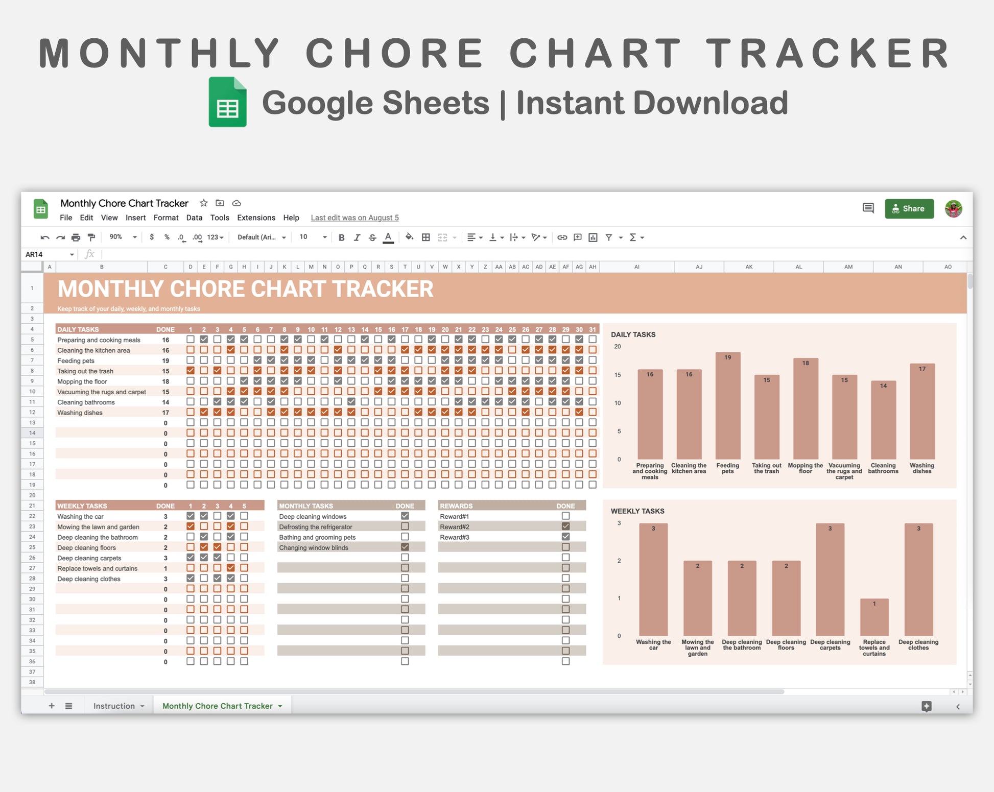Toggle strikethrough formatting
The image size is (994, 792).
tap(372, 237)
